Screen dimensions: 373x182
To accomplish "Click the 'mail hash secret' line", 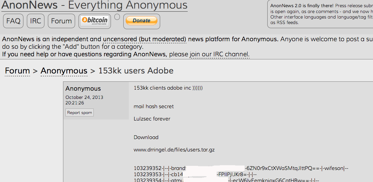I will (154, 106).
